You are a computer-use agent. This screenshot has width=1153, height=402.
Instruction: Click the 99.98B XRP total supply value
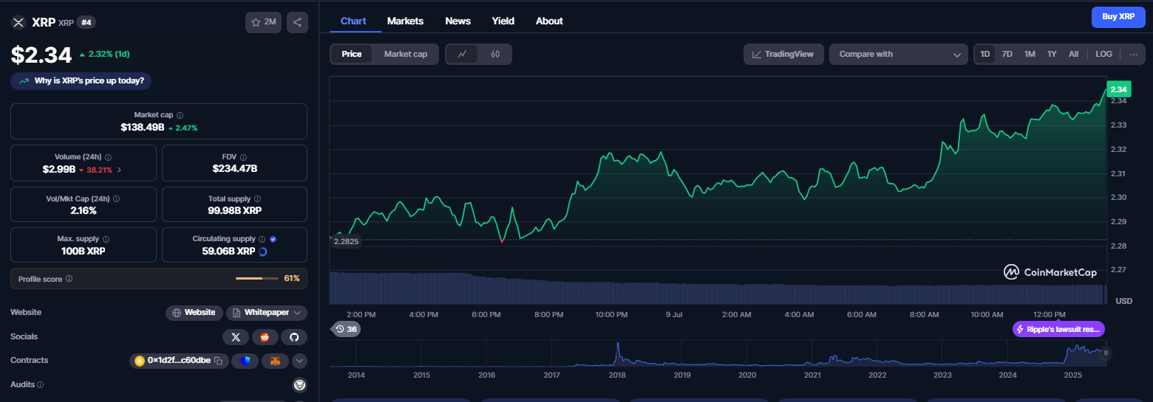(x=234, y=210)
